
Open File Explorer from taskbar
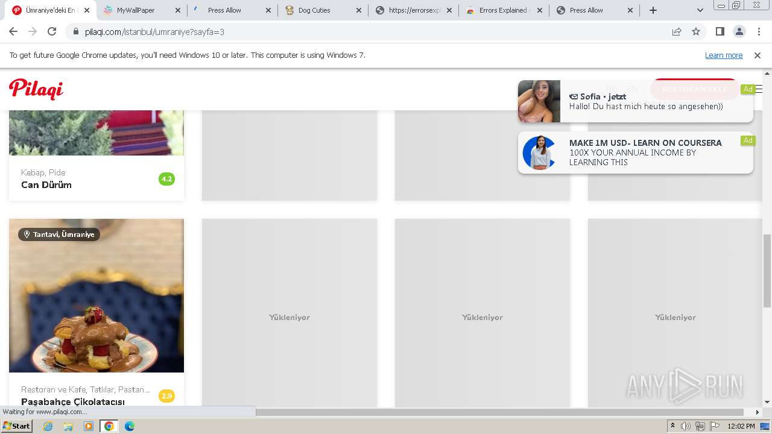(x=68, y=426)
